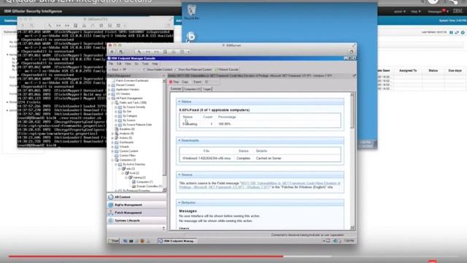Select the By Category tree item

pos(130,116)
